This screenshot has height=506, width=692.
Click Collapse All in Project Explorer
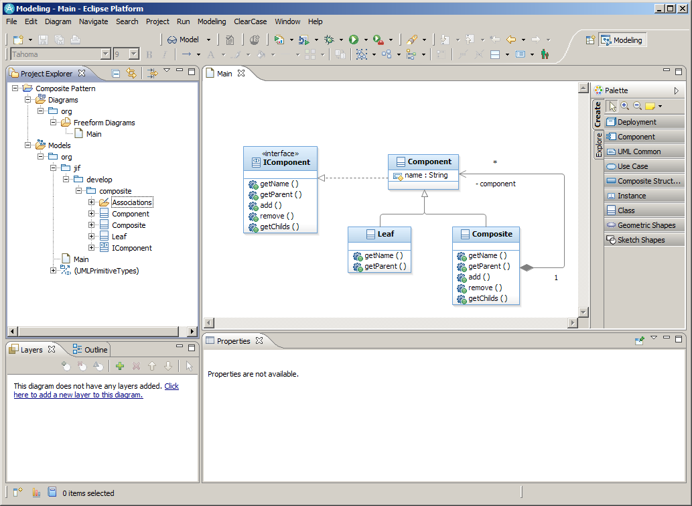tap(116, 73)
